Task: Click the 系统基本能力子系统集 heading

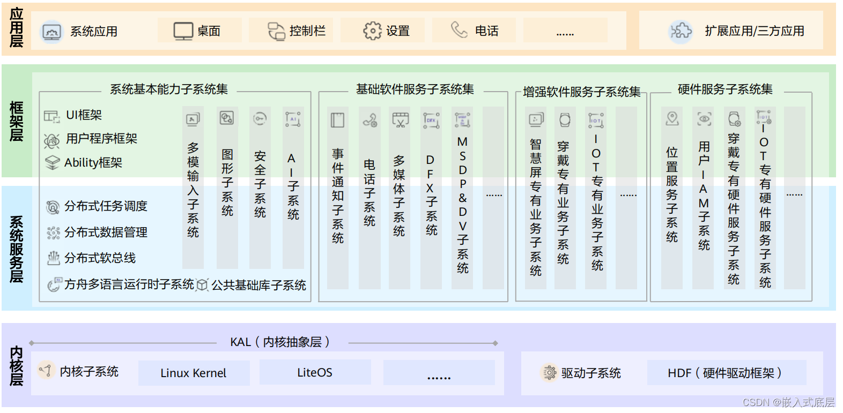Action: 169,89
